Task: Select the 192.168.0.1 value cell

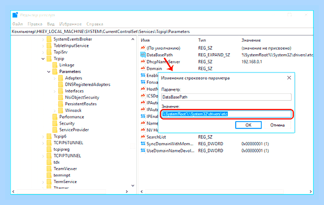Action: coord(252,62)
